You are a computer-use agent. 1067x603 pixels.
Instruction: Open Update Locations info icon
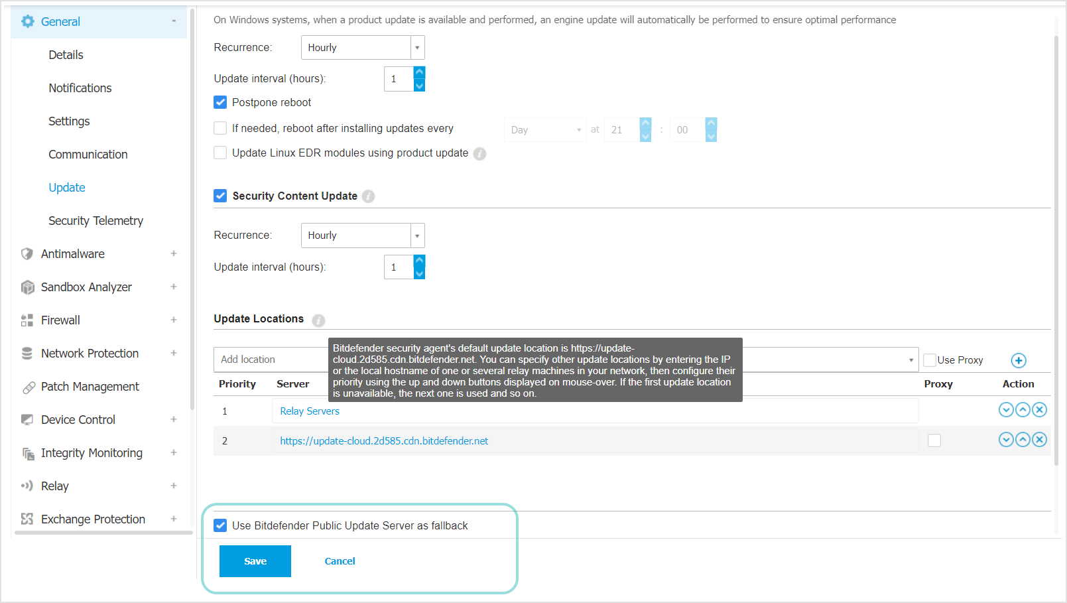pyautogui.click(x=318, y=320)
